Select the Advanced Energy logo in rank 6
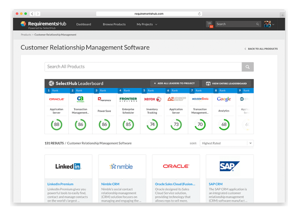This screenshot has height=216, width=304. click(176, 99)
